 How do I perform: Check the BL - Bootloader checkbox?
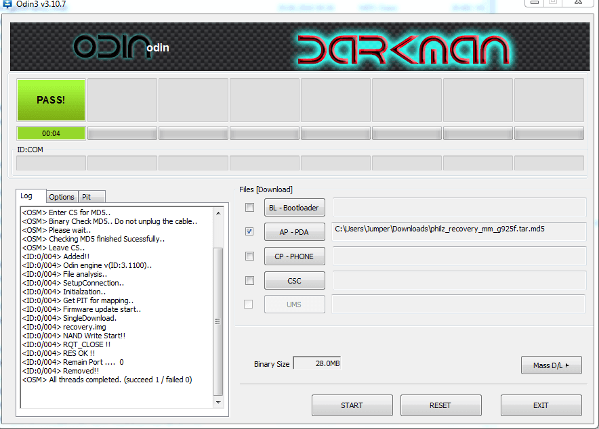[249, 208]
